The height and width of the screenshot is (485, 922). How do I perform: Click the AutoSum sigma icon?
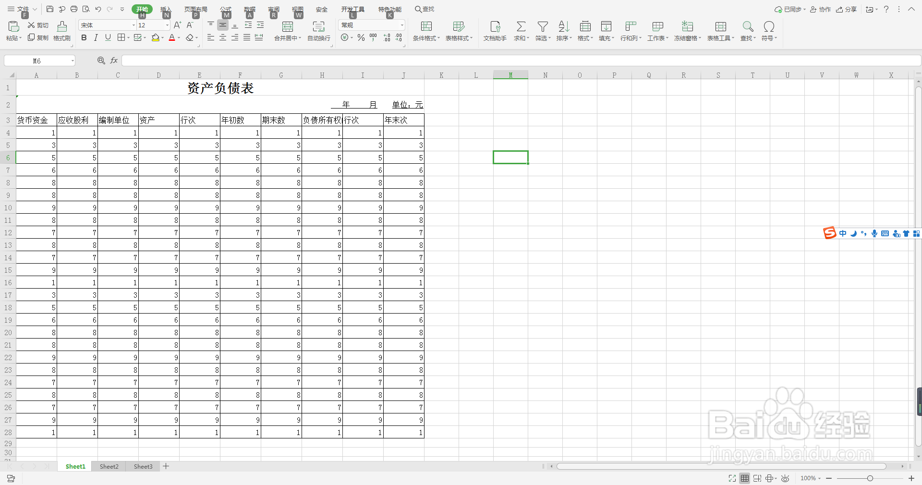coord(521,26)
